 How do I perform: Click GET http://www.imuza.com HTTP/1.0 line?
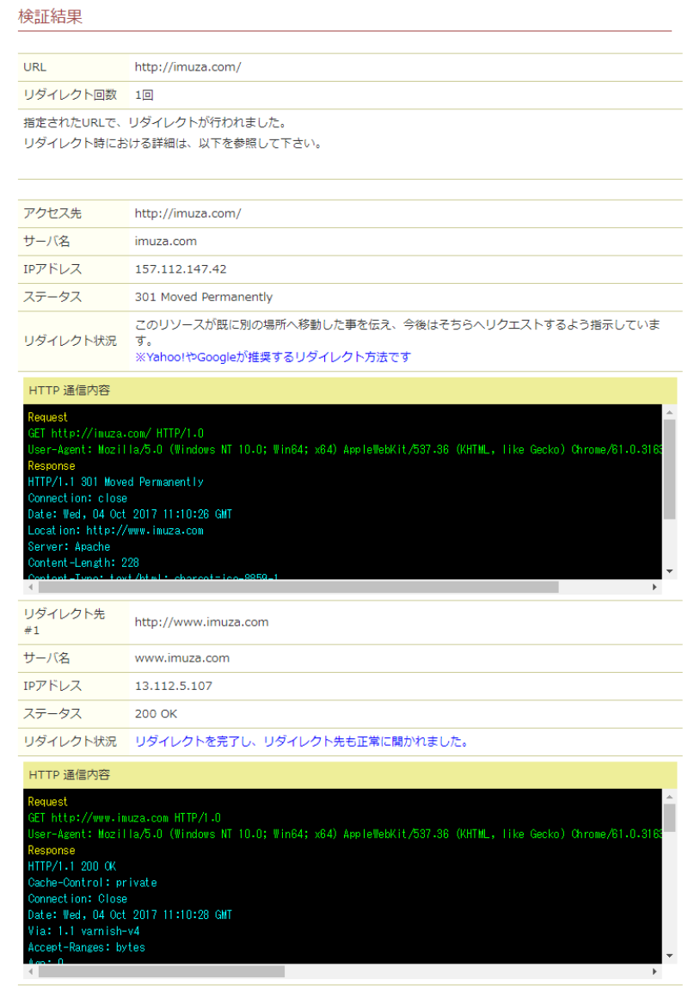click(124, 818)
